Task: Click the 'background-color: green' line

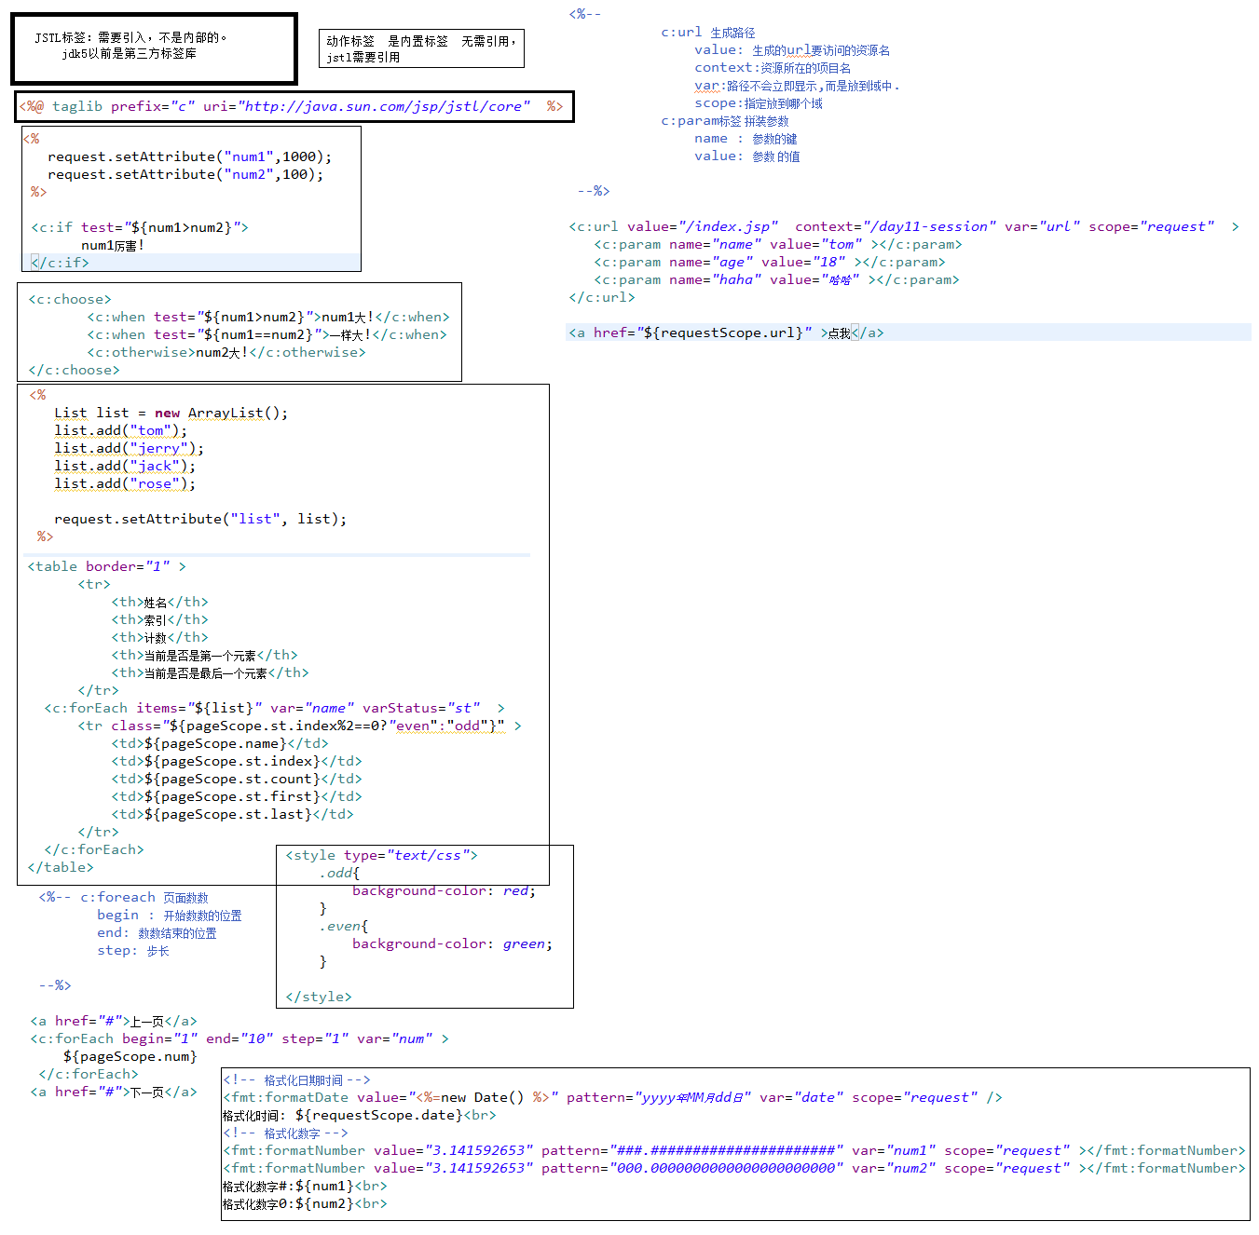Action: coord(452,943)
